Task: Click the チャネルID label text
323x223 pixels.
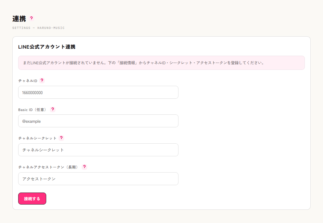Action: 28,81
